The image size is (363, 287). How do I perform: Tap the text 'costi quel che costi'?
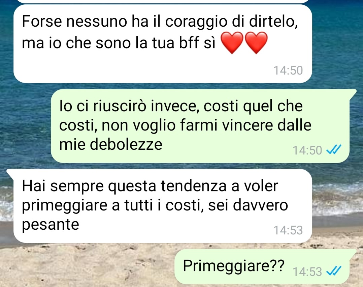tap(181, 115)
